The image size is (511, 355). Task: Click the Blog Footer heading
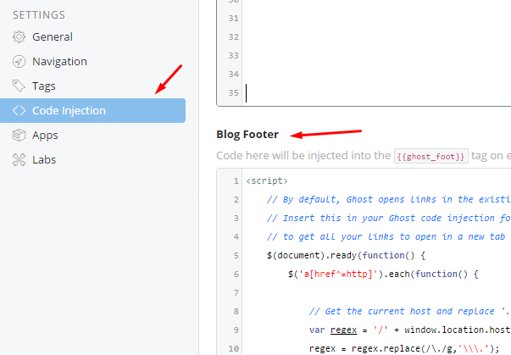[x=247, y=135]
